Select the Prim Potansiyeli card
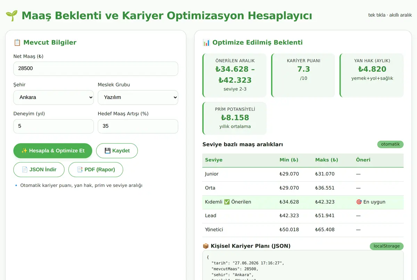The height and width of the screenshot is (280, 417). coord(235,118)
